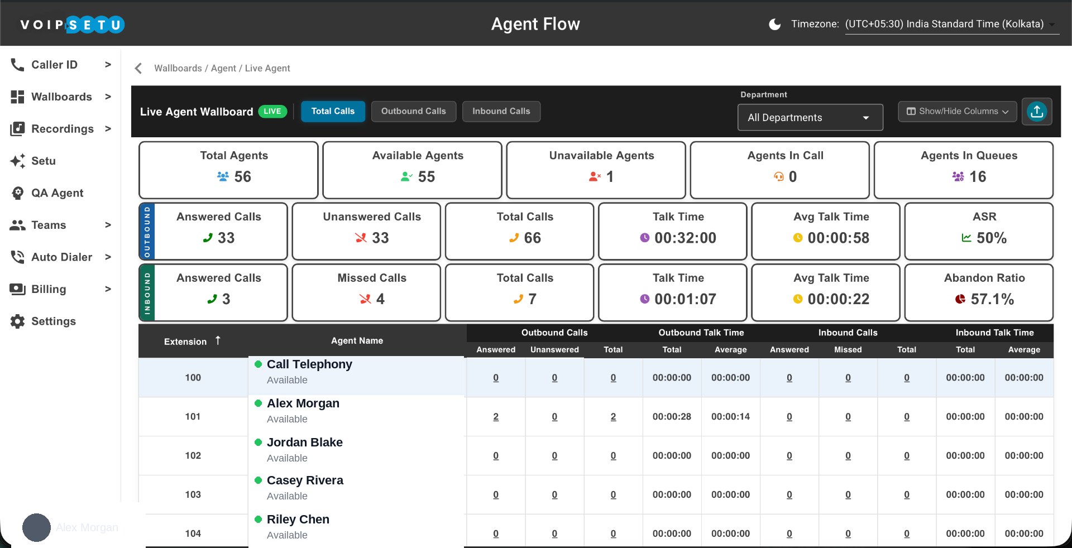Click Agents In Call headset icon

[x=778, y=176]
